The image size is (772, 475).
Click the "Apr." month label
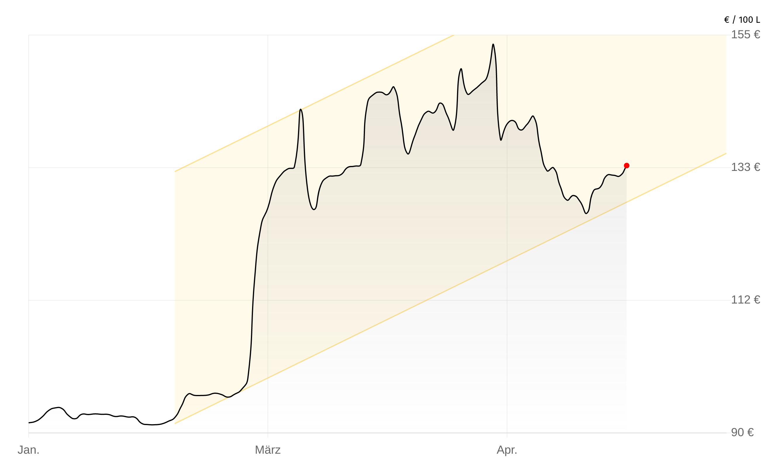click(x=506, y=450)
